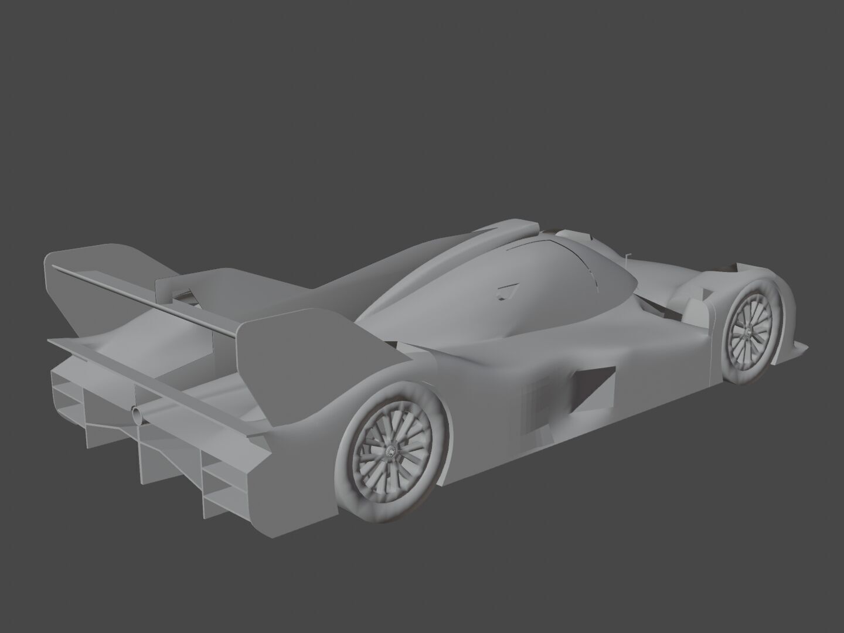Select the rear wheel rim of the car
The image size is (844, 633).
[391, 451]
